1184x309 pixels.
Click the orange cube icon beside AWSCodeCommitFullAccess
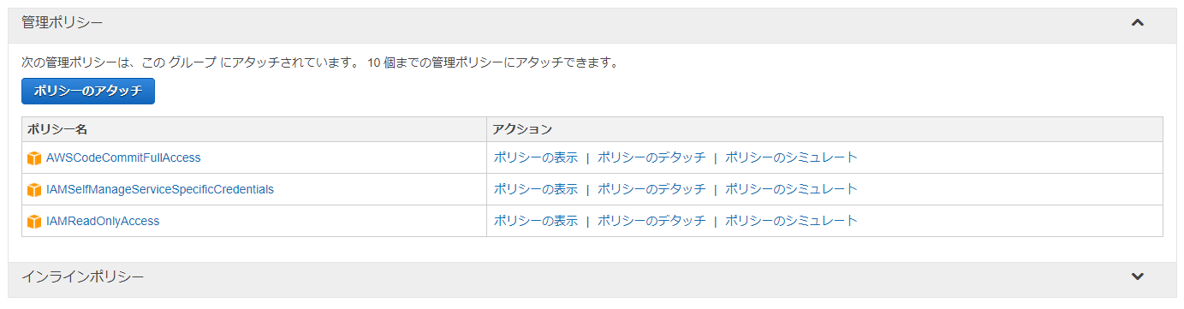(34, 158)
